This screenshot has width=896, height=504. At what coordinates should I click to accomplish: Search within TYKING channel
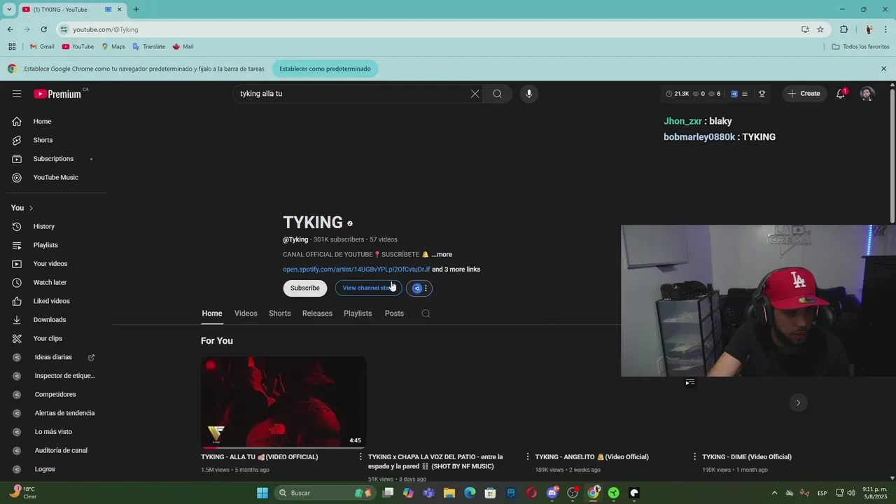(426, 314)
